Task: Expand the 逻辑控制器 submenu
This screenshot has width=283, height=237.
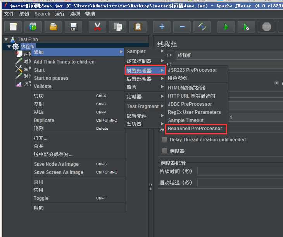Action: pos(145,61)
